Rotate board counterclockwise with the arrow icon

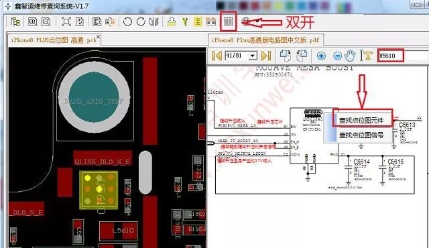tap(127, 21)
